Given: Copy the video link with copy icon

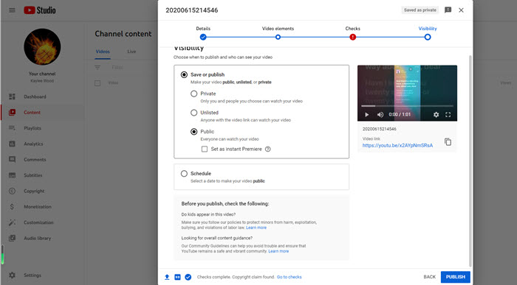Looking at the screenshot, I should [x=448, y=141].
